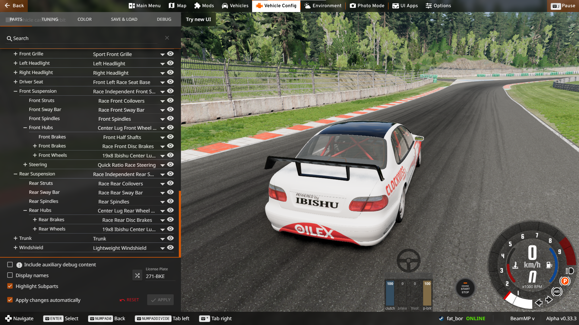Switch to the Tuning tab
This screenshot has height=325, width=579.
[x=50, y=19]
